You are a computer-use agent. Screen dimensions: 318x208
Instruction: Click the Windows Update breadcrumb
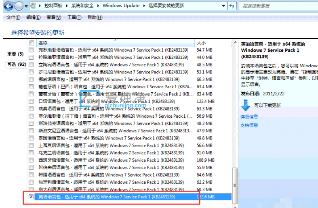coord(121,6)
